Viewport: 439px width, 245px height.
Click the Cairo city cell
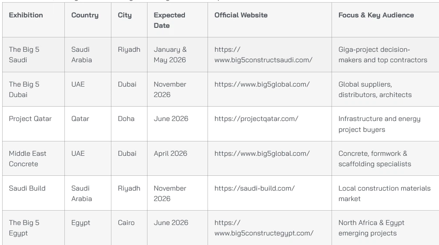point(129,228)
